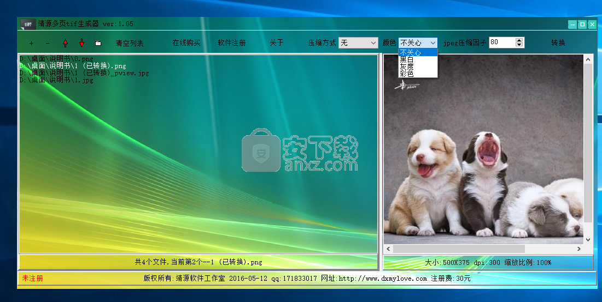Close the tif生成器 window

pos(592,25)
